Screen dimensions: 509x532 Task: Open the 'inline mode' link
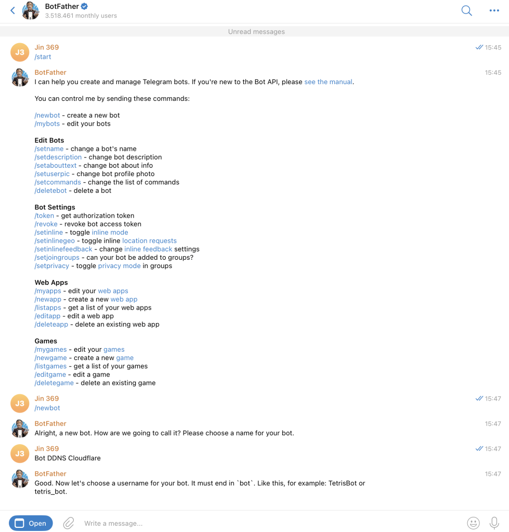[x=110, y=232]
